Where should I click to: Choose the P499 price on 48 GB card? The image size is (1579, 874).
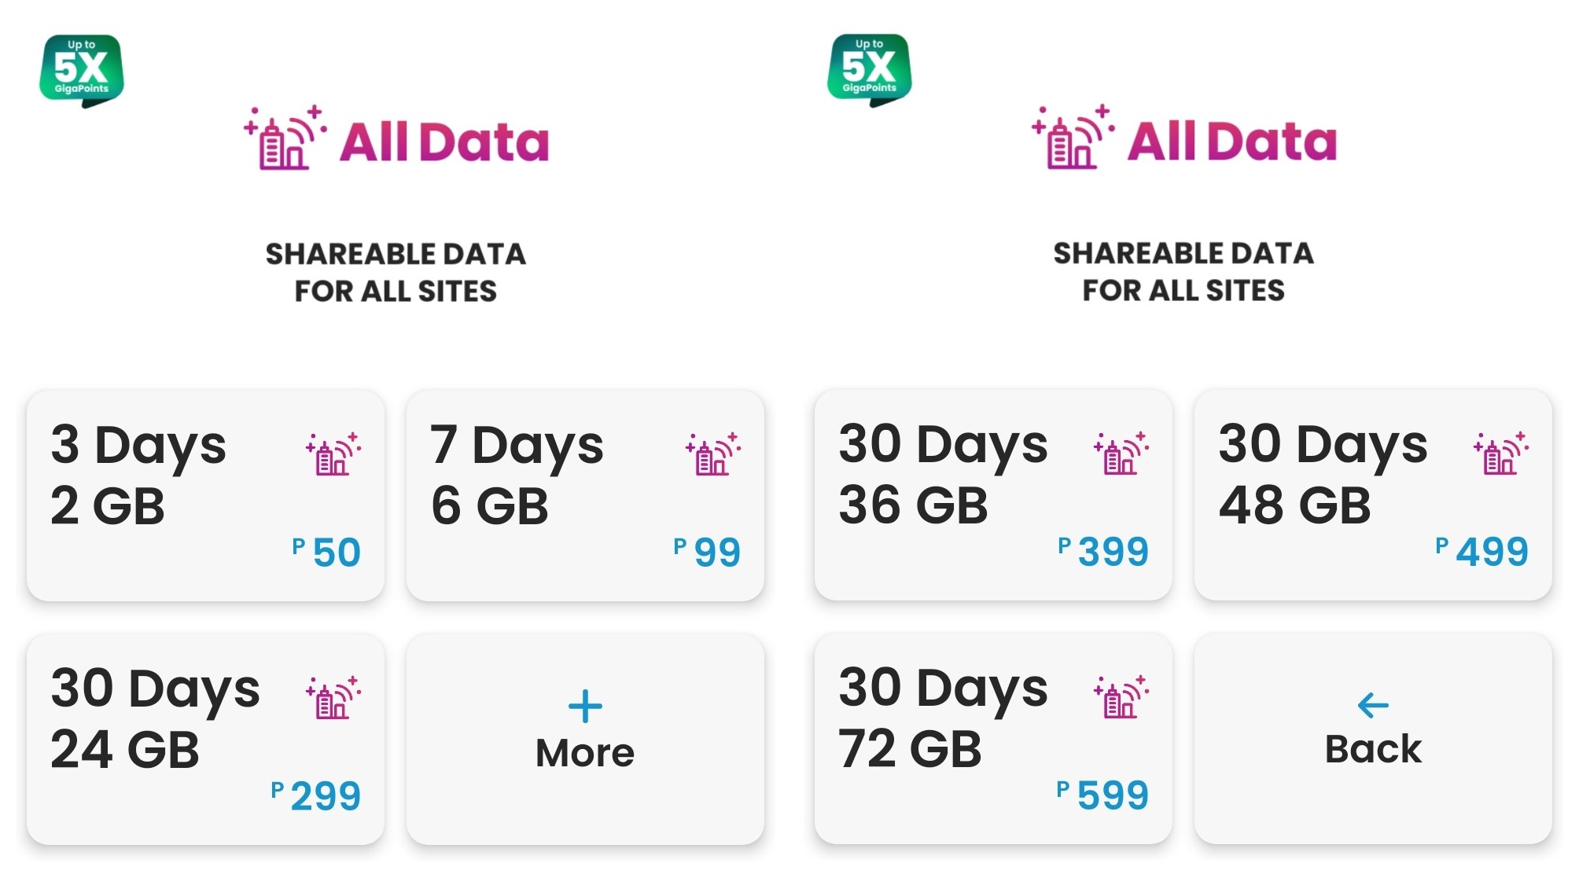pyautogui.click(x=1482, y=551)
